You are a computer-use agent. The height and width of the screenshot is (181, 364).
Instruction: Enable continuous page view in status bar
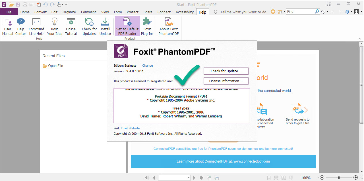click(276, 178)
